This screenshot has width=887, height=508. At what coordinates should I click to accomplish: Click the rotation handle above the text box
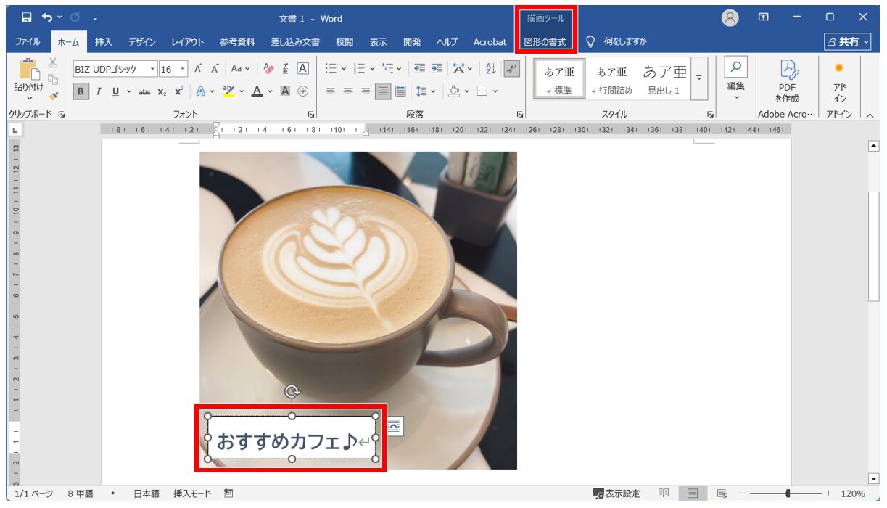[x=292, y=392]
